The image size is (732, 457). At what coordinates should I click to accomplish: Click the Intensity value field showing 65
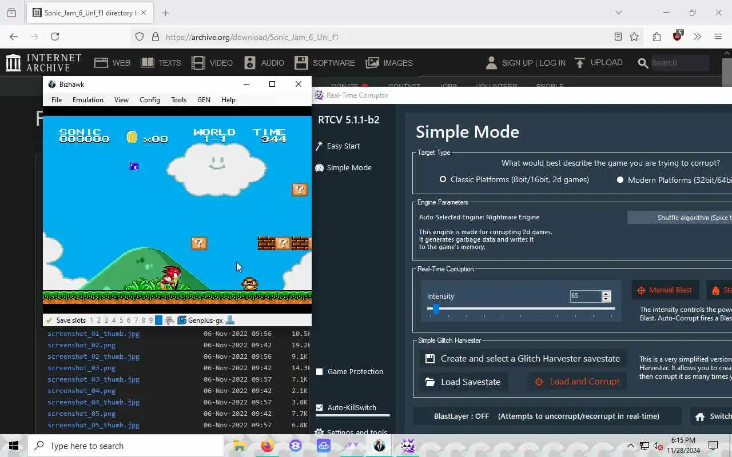pyautogui.click(x=586, y=296)
